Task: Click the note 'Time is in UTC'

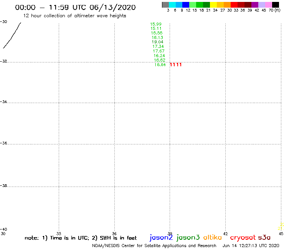Action: (69, 238)
